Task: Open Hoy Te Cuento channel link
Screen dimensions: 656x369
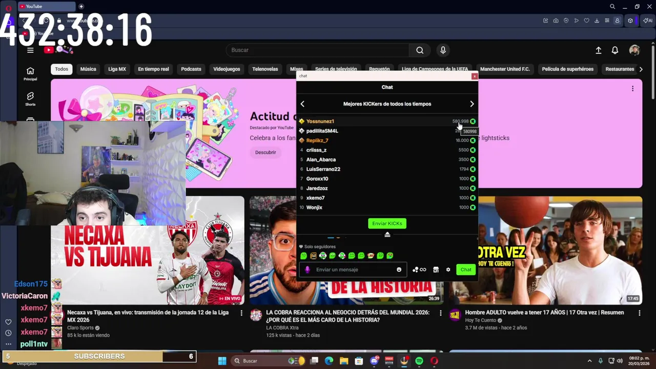Action: click(481, 320)
